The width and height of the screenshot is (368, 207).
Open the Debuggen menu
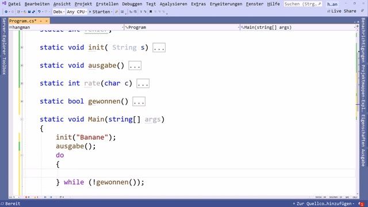[x=132, y=4]
